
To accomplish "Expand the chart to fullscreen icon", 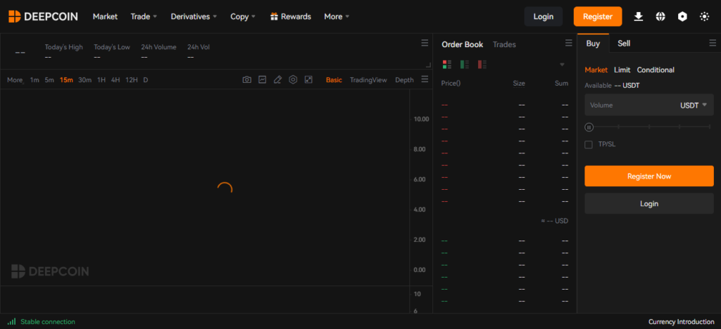I will click(x=308, y=80).
